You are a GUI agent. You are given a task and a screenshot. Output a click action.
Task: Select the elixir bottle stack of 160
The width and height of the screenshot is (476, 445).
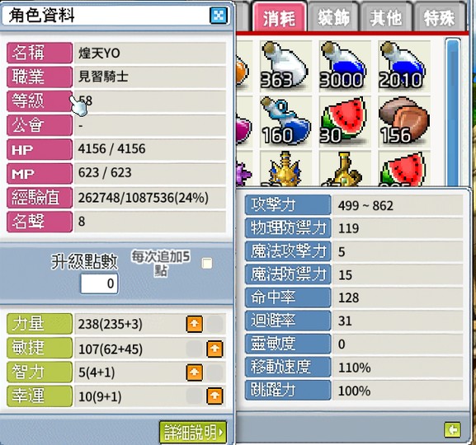pos(285,121)
